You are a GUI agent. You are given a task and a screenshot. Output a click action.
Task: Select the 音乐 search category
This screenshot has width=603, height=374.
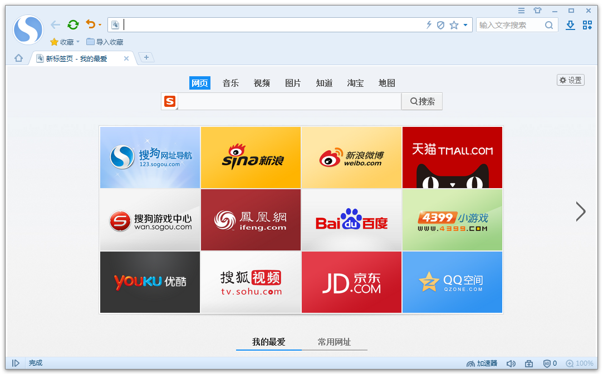(x=231, y=83)
